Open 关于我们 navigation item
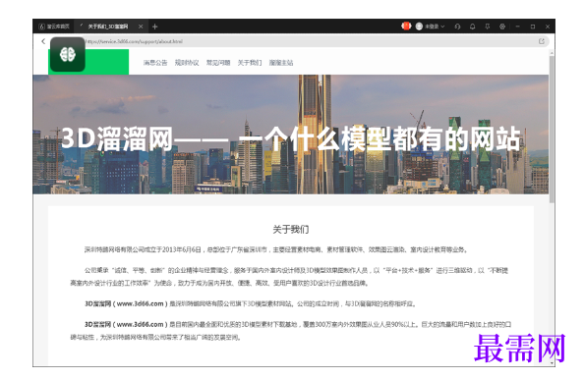Image resolution: width=584 pixels, height=379 pixels. point(250,63)
